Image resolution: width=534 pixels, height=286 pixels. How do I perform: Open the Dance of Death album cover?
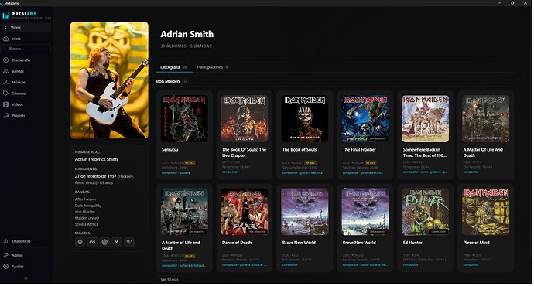coord(245,212)
